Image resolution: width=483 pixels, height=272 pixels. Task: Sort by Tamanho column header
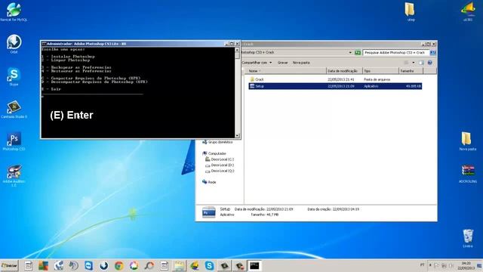(x=411, y=71)
